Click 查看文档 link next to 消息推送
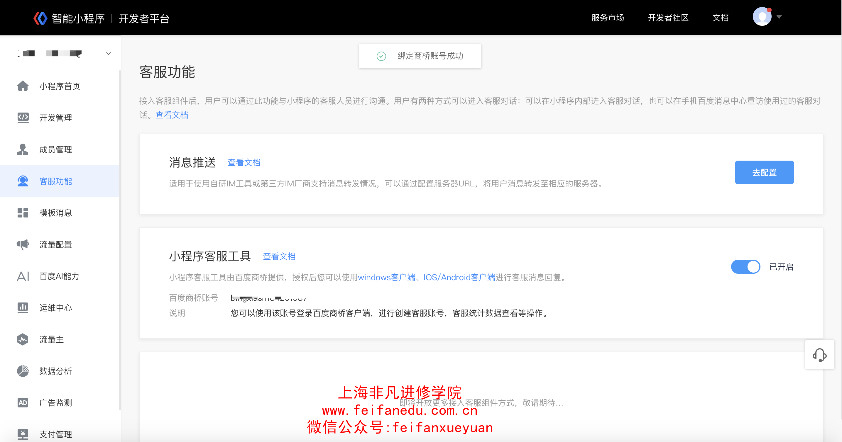 coord(244,163)
